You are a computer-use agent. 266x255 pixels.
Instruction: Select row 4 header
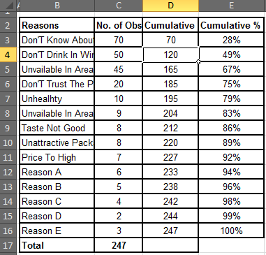[x=8, y=54]
